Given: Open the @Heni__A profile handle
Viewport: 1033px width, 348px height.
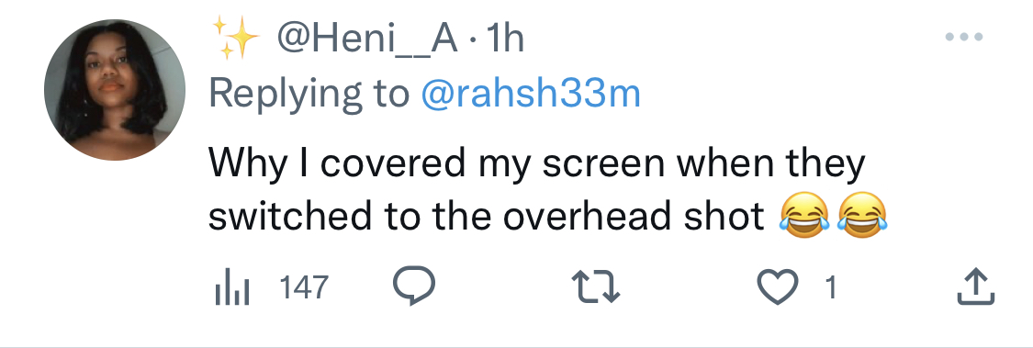Looking at the screenshot, I should click(367, 39).
